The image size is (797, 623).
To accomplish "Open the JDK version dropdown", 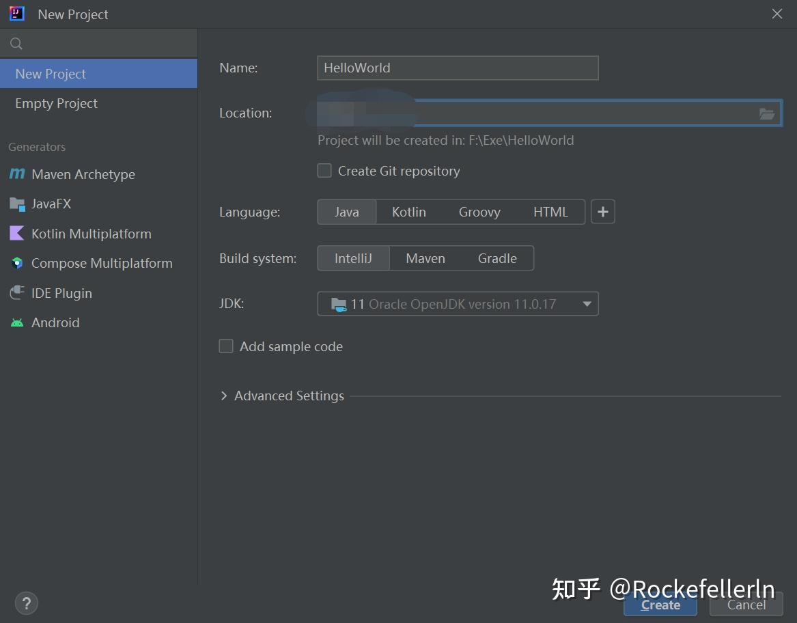I will 586,303.
